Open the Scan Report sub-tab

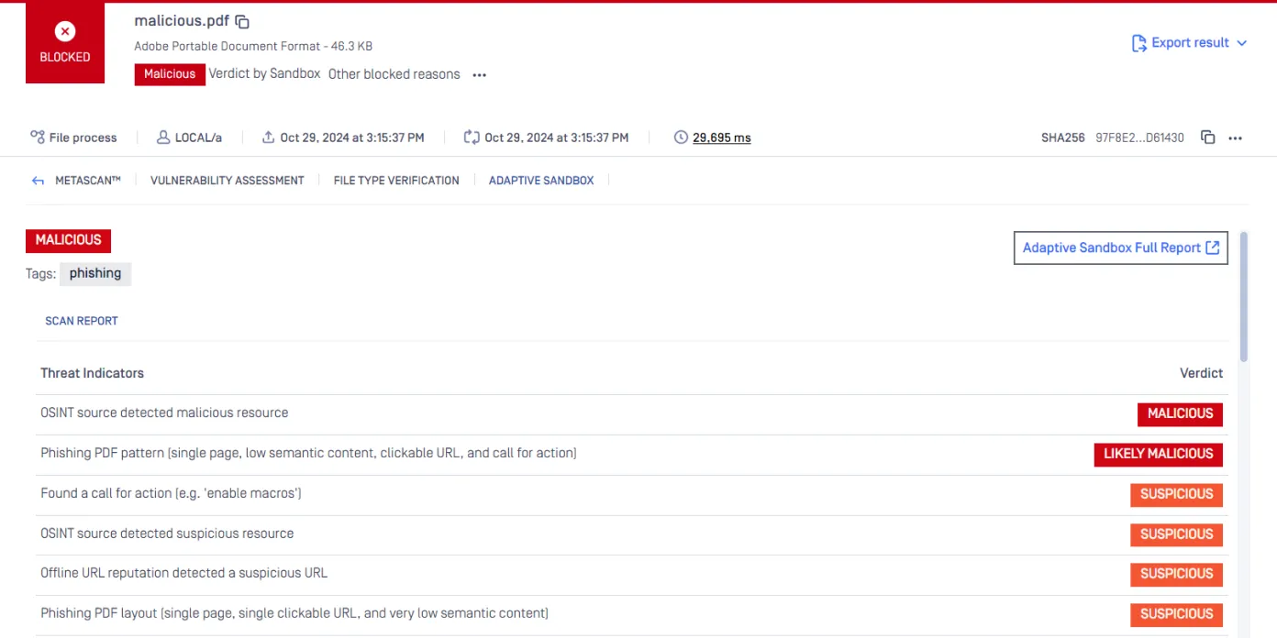82,321
